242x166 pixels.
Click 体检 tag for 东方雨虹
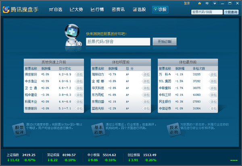pyautogui.click(x=146, y=95)
